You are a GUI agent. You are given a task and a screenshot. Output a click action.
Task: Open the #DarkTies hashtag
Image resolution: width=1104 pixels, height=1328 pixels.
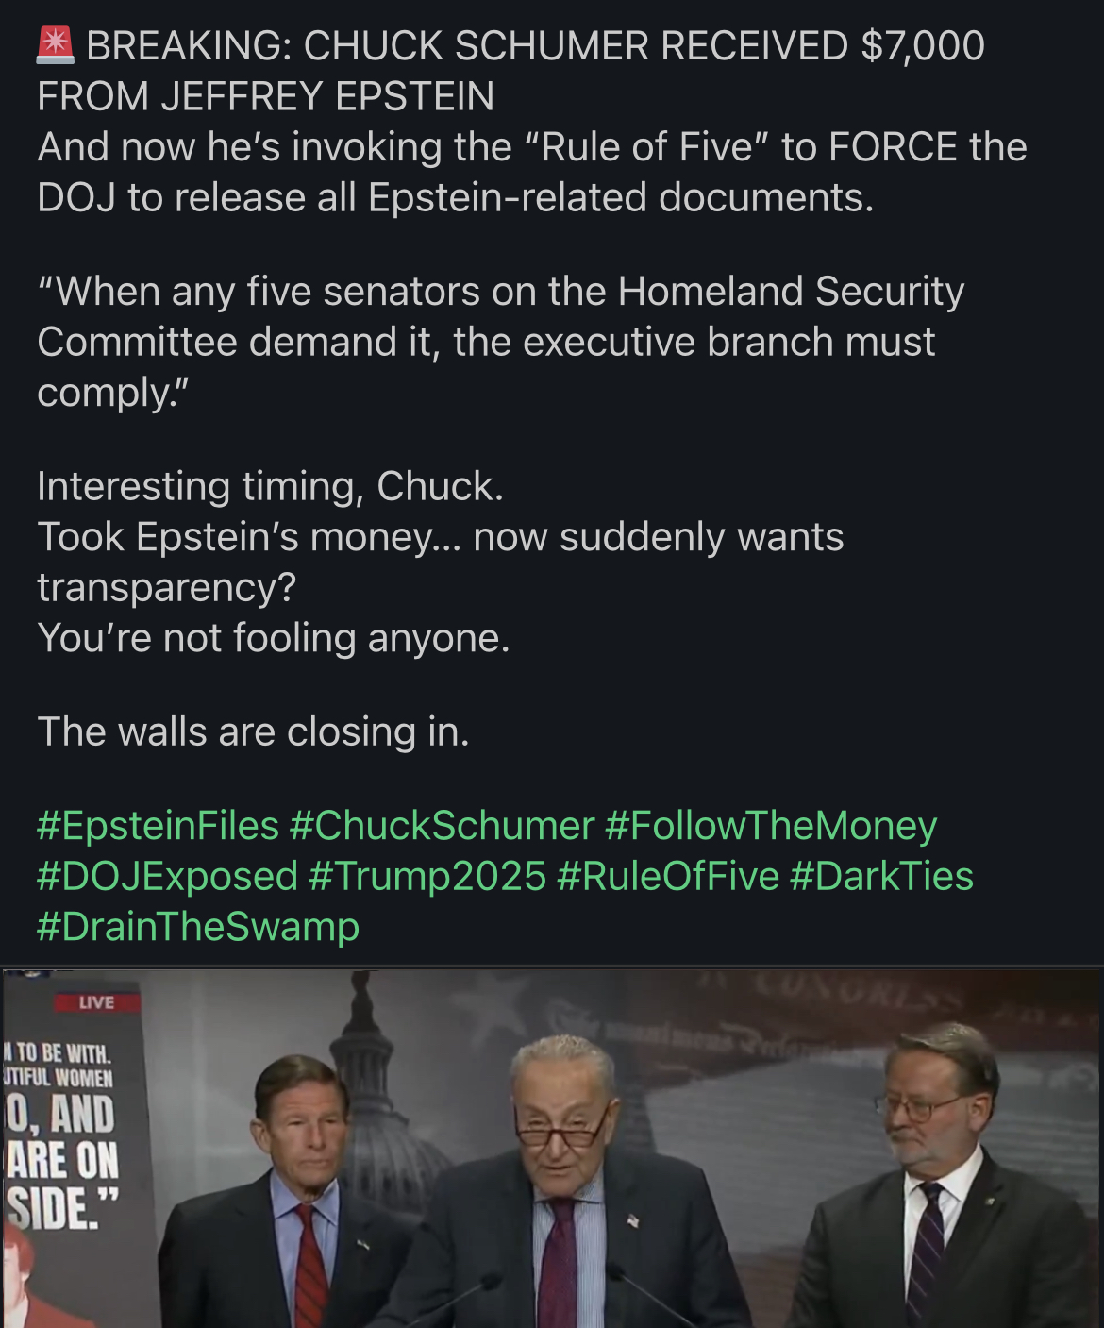coord(881,876)
